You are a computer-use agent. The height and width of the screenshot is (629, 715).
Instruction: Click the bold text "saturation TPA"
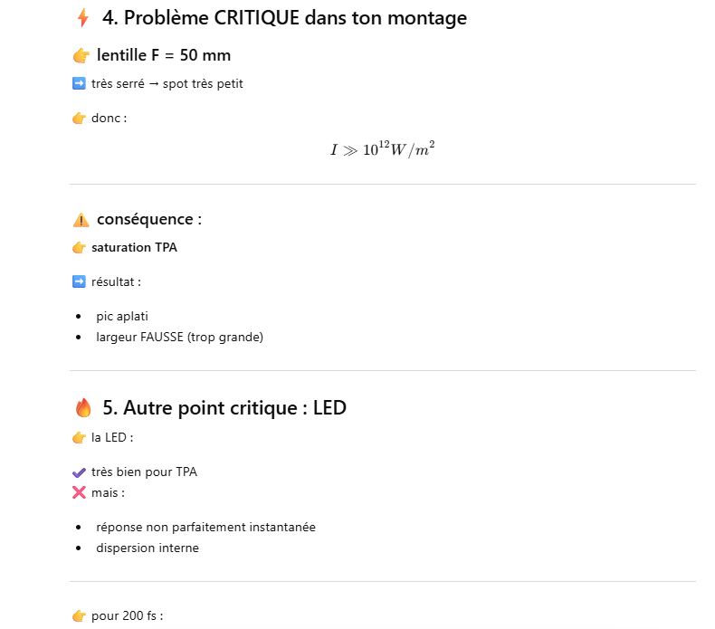(x=134, y=248)
